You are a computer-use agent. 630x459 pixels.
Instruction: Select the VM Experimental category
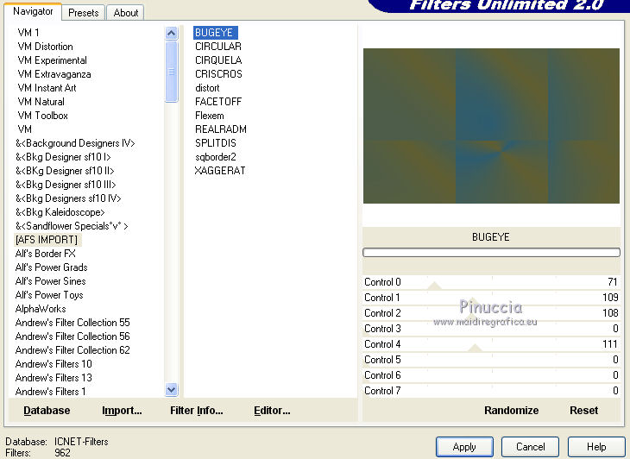(x=53, y=60)
